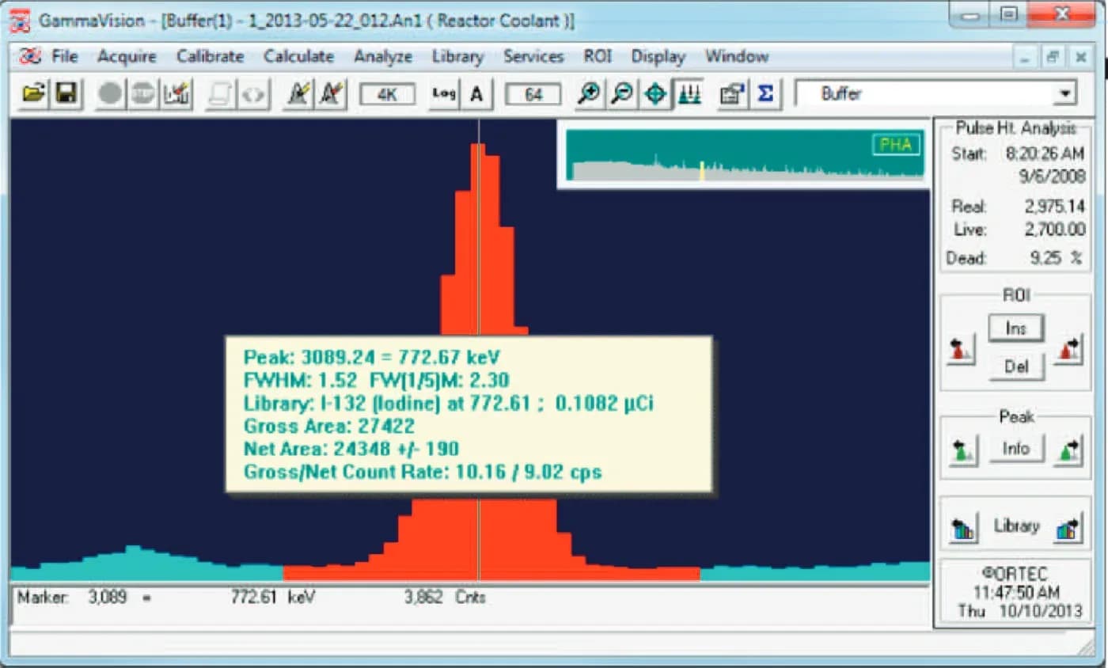The width and height of the screenshot is (1108, 668).
Task: Click the Gross/Net Count Rate line
Action: 423,473
